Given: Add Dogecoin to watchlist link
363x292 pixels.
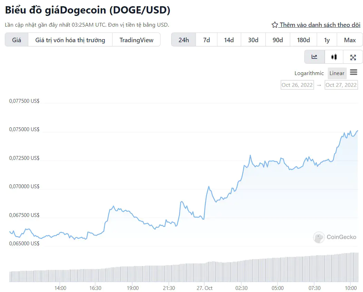Looking at the screenshot, I should [x=320, y=25].
